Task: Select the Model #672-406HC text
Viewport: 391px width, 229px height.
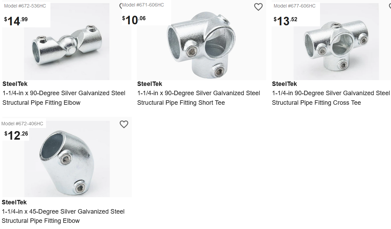Action: (x=22, y=124)
